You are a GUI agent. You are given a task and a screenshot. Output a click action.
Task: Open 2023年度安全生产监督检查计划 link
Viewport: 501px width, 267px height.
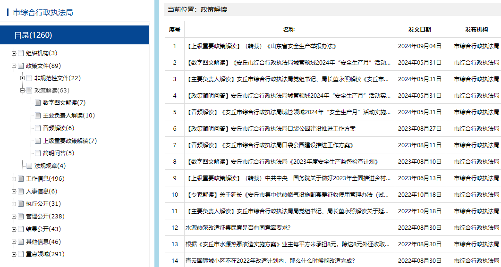coord(282,162)
